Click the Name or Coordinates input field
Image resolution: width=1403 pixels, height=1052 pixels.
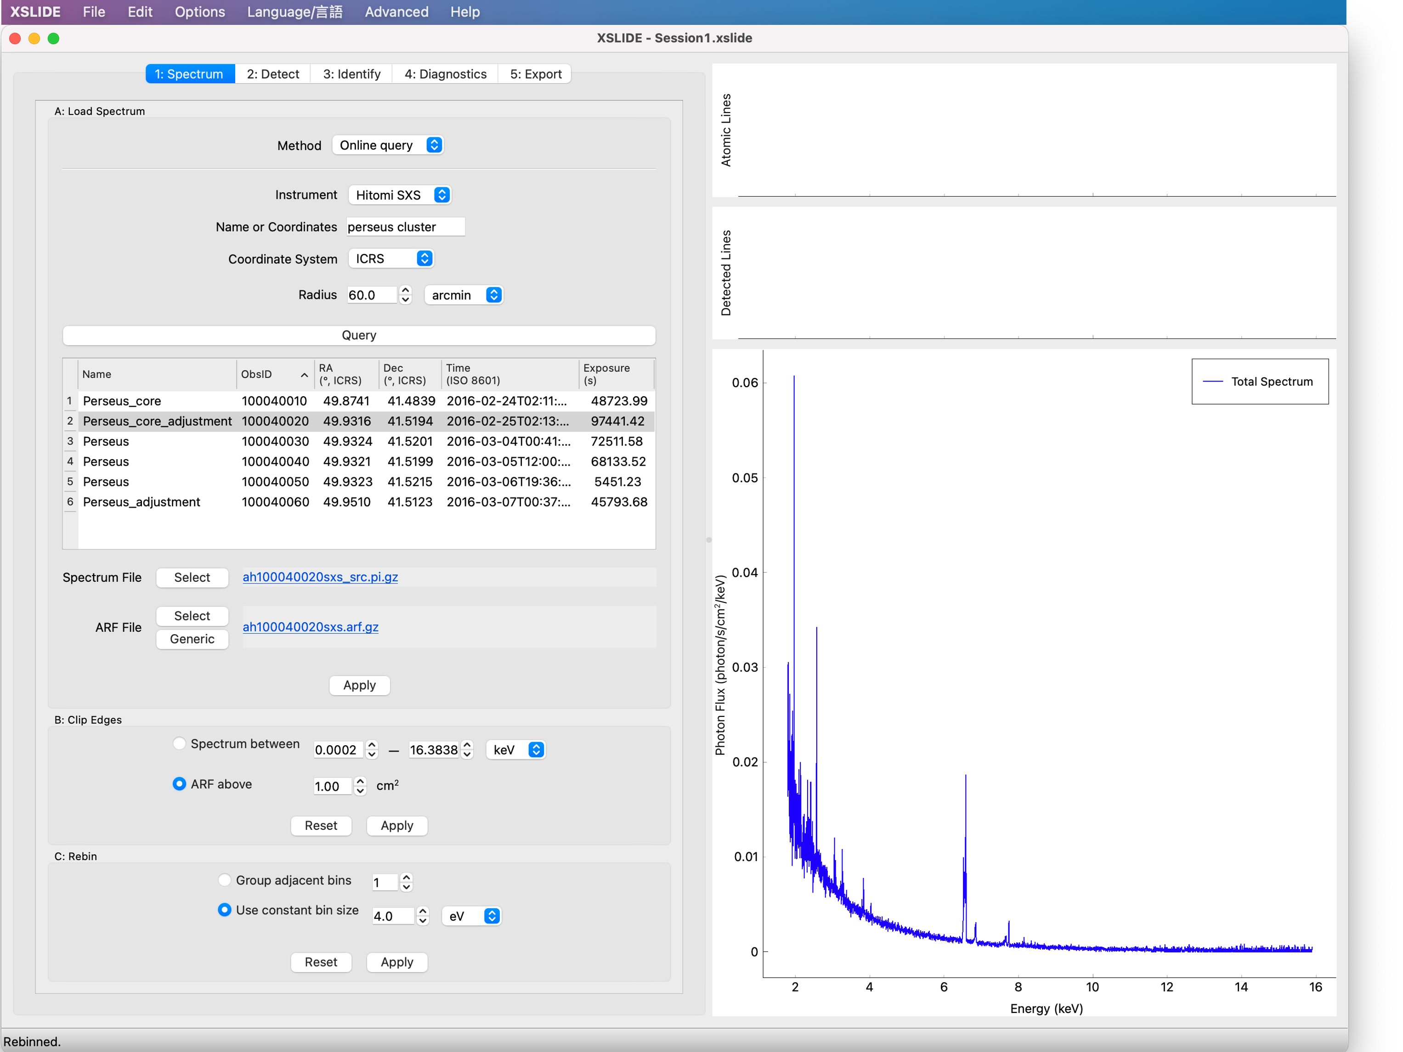406,227
